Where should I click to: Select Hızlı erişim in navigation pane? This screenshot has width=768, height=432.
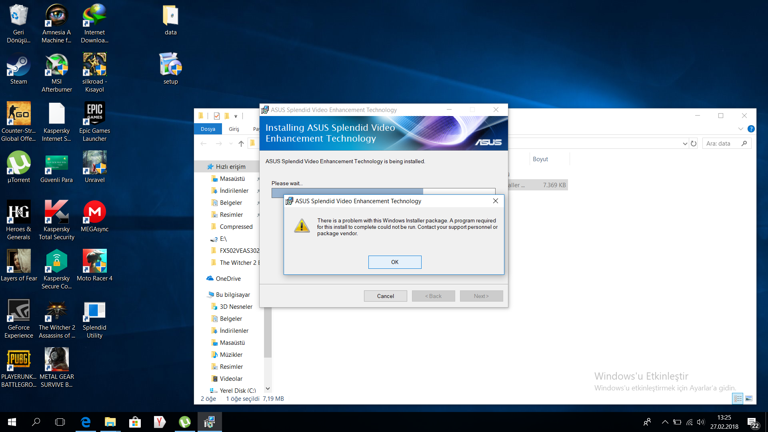(230, 167)
